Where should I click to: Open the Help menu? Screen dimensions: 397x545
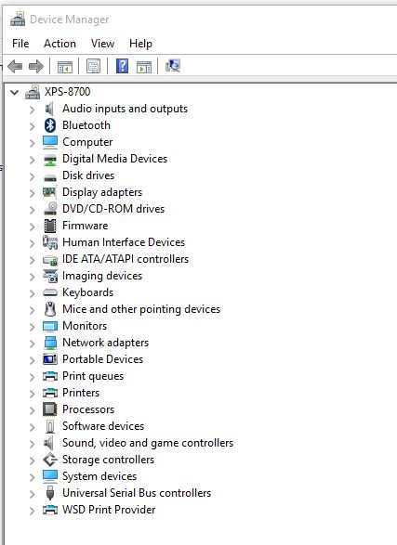coord(140,44)
